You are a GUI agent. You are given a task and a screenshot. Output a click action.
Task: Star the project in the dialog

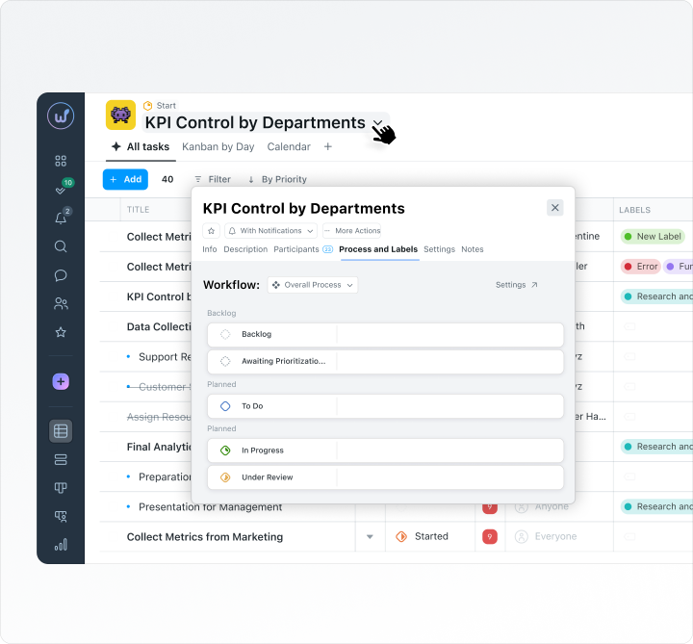211,231
